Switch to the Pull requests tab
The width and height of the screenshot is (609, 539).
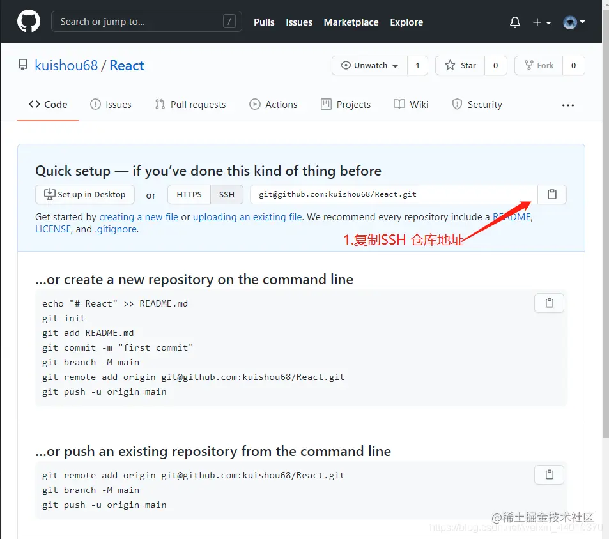190,104
